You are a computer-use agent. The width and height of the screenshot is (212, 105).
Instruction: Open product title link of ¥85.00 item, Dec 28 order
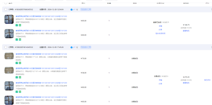point(41,16)
